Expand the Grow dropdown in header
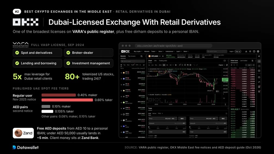This screenshot has height=154, width=274. [161, 51]
